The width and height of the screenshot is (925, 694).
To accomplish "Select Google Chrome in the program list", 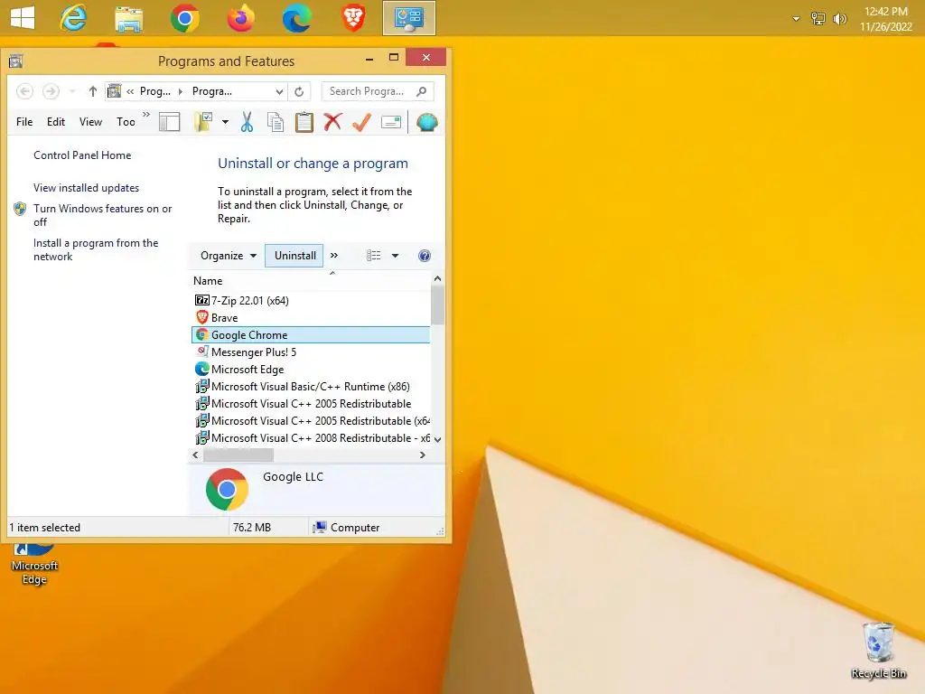I will 311,334.
